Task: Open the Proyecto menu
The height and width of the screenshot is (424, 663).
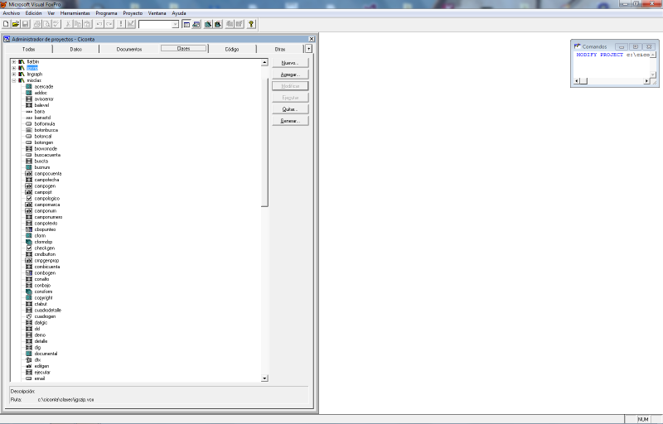Action: [133, 13]
